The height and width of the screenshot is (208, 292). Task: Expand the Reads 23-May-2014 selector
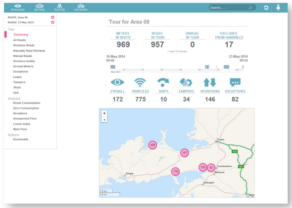tap(53, 22)
